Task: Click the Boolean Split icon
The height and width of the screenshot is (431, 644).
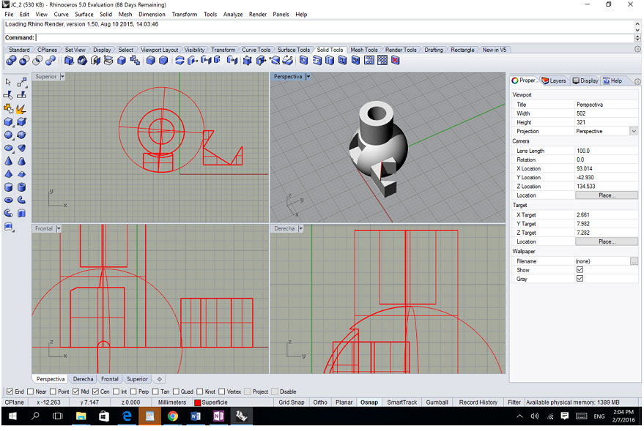Action: [51, 61]
